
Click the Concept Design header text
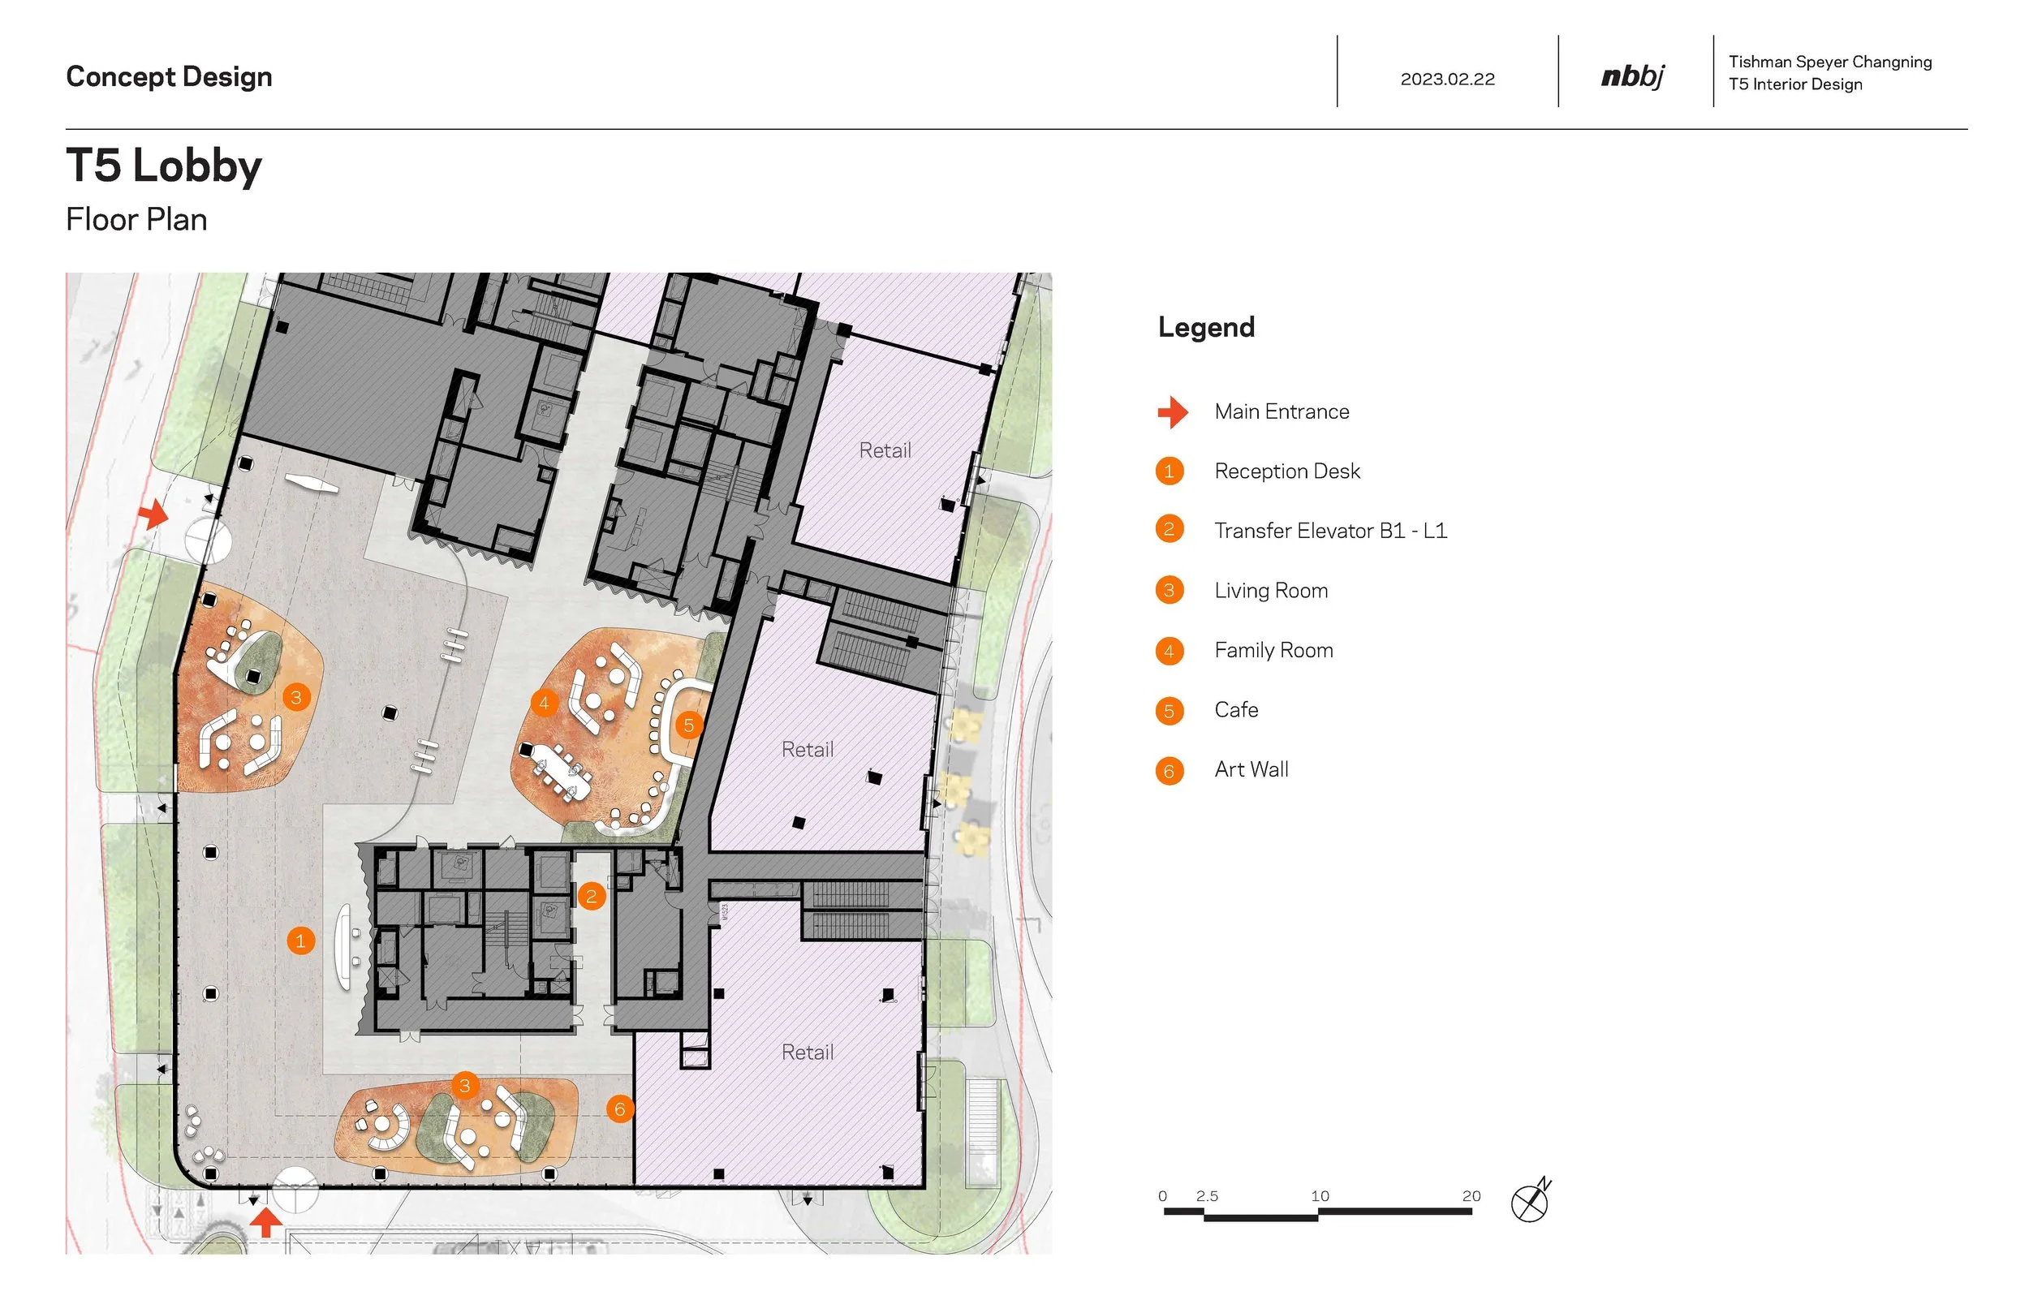pos(169,77)
